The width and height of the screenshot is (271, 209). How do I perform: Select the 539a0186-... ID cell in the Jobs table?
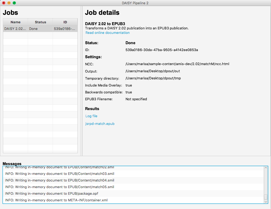point(65,29)
